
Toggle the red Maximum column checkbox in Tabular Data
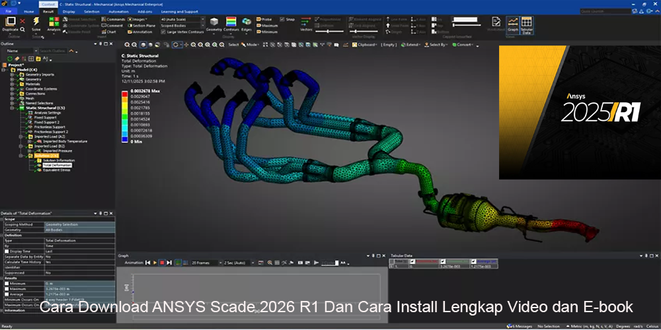[412, 261]
